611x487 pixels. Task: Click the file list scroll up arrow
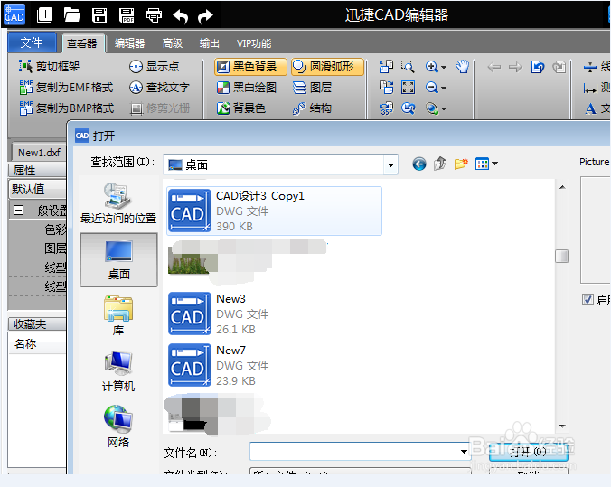[x=562, y=187]
